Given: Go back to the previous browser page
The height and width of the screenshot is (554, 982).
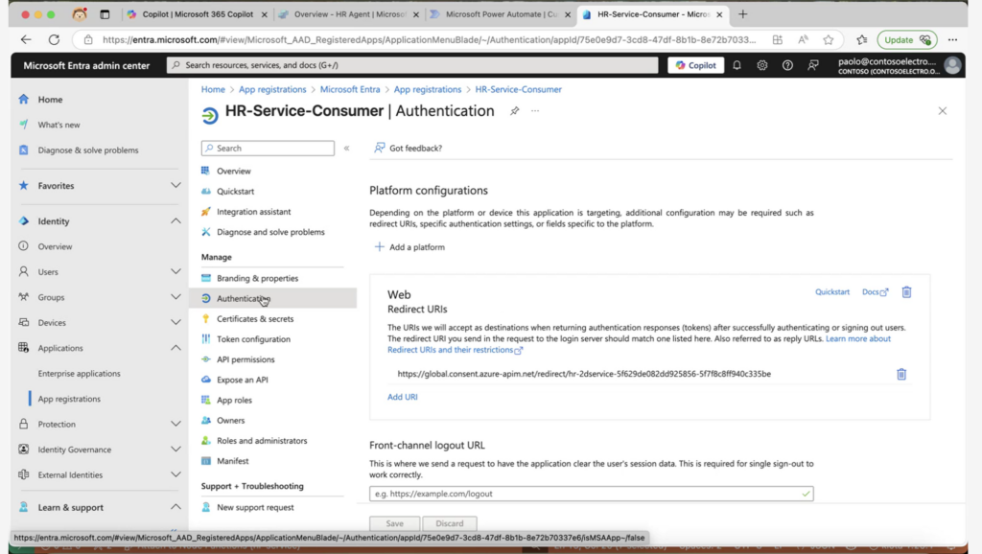Looking at the screenshot, I should click(26, 39).
